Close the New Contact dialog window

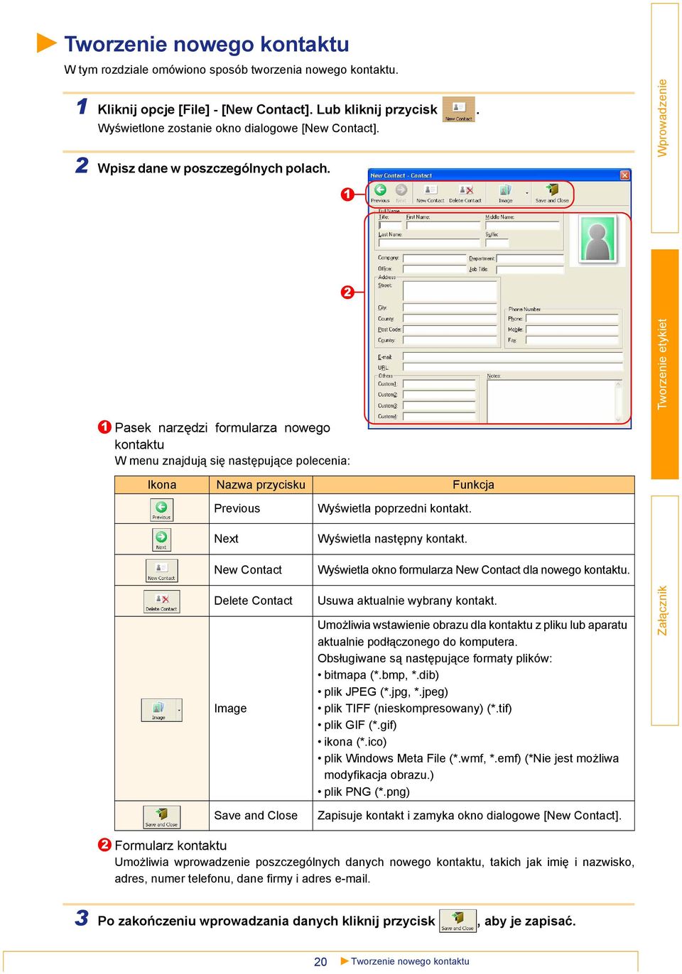click(x=624, y=175)
